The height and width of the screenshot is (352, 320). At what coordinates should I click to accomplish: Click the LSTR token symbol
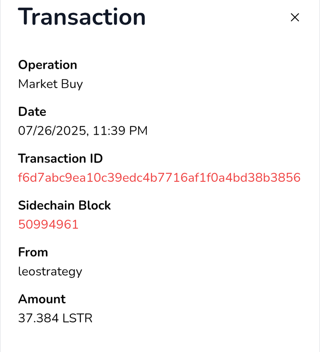[77, 318]
